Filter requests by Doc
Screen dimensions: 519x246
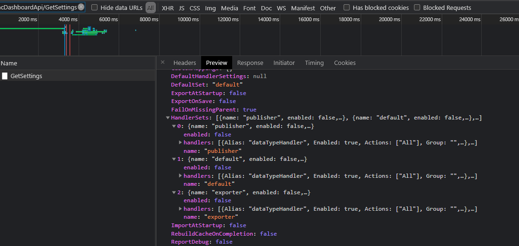(267, 8)
